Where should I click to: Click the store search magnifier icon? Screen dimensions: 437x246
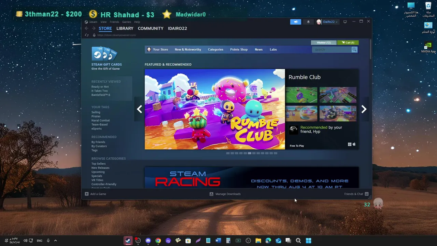click(354, 50)
